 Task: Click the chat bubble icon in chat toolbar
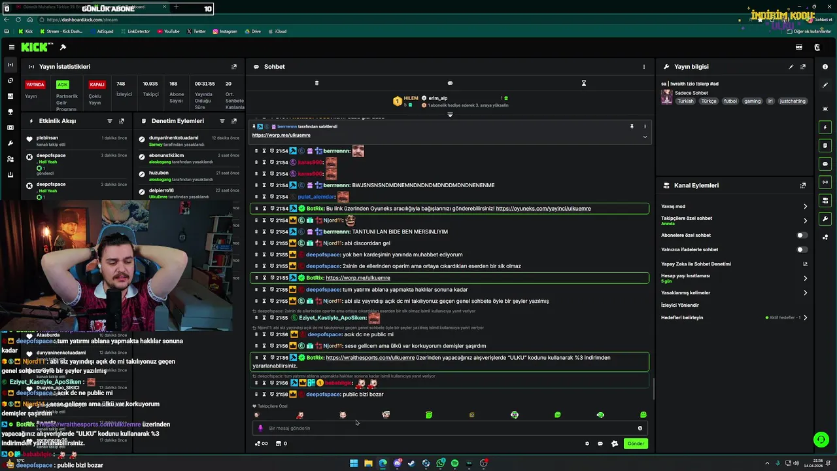(x=450, y=83)
